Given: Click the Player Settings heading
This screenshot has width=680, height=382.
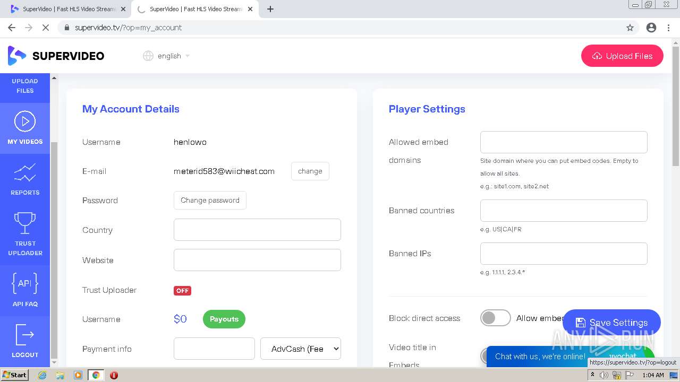Looking at the screenshot, I should [427, 109].
